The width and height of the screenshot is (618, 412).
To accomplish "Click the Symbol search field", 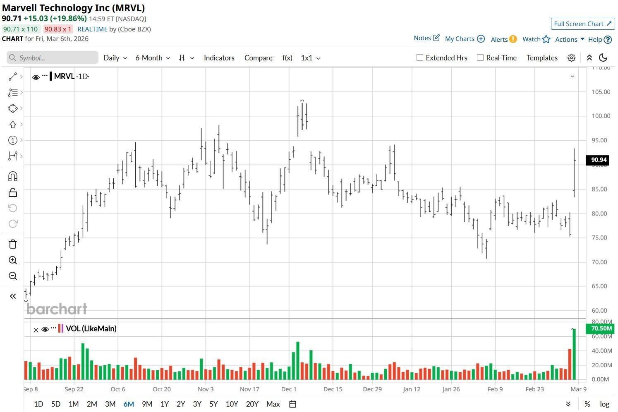I will pyautogui.click(x=53, y=58).
